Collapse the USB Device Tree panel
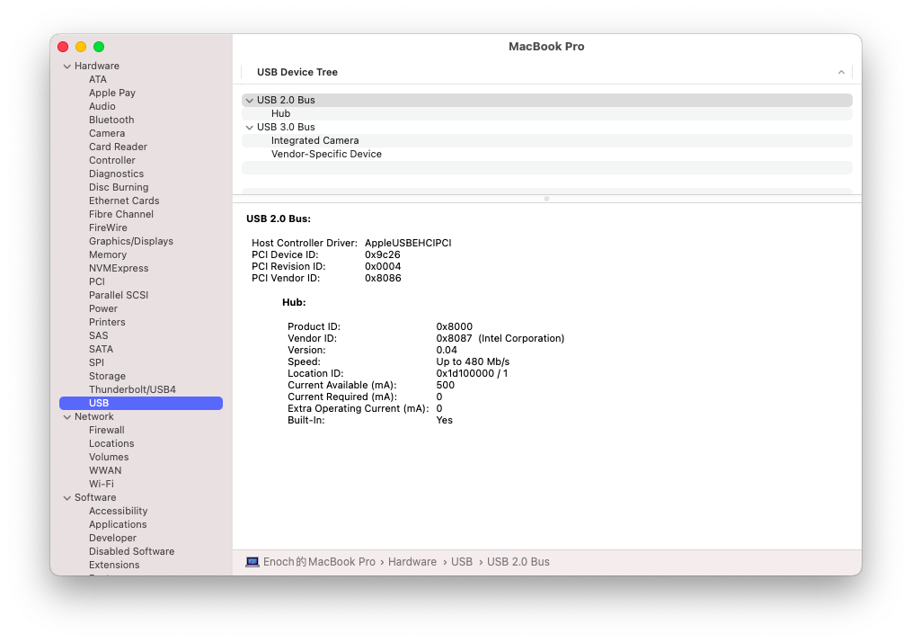The width and height of the screenshot is (912, 642). point(841,71)
